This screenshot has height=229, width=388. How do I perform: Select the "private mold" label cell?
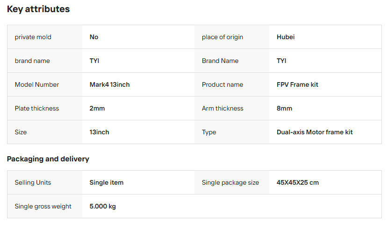coord(33,37)
